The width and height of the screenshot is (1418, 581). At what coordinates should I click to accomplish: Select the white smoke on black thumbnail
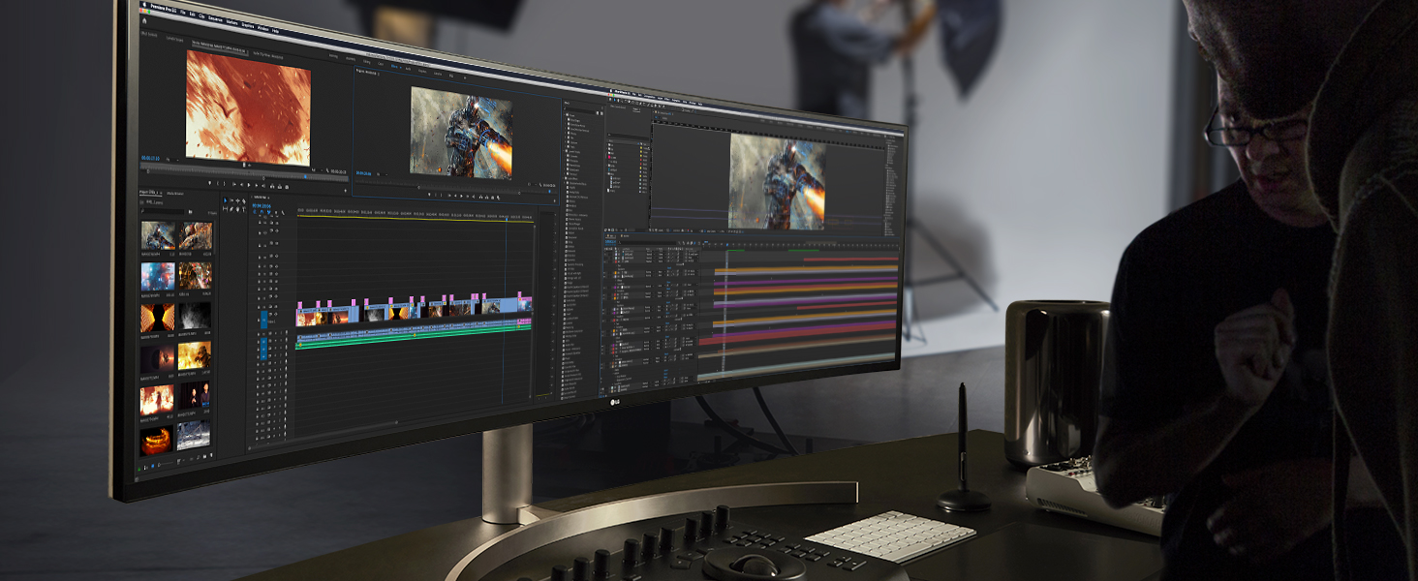pyautogui.click(x=195, y=316)
